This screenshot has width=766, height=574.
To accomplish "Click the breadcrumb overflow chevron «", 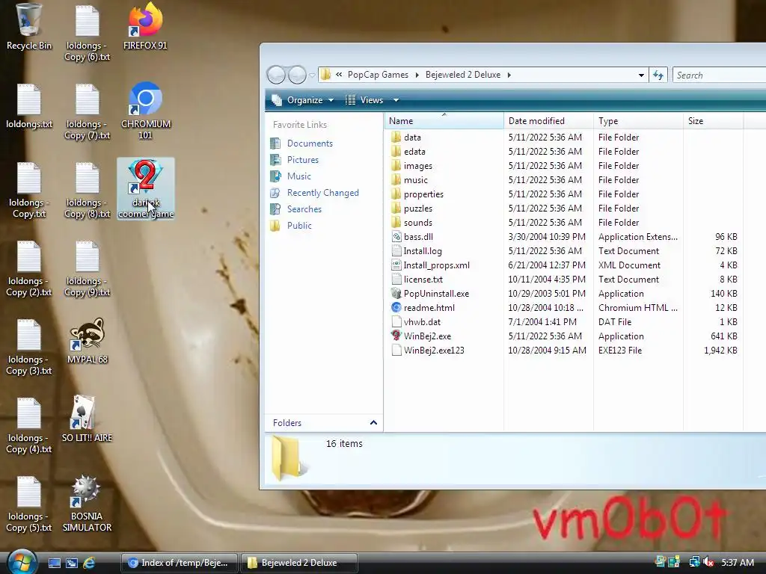I will coord(339,75).
